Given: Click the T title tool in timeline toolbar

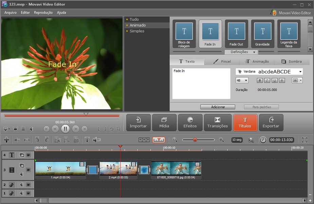Looking at the screenshot, I should click(87, 140).
